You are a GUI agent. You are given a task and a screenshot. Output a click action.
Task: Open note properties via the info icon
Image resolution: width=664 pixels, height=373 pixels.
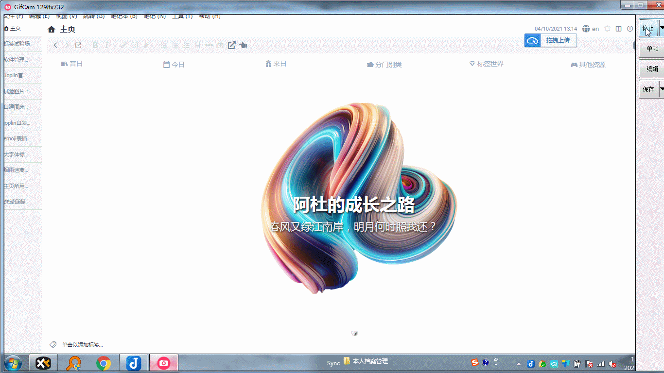(x=630, y=29)
